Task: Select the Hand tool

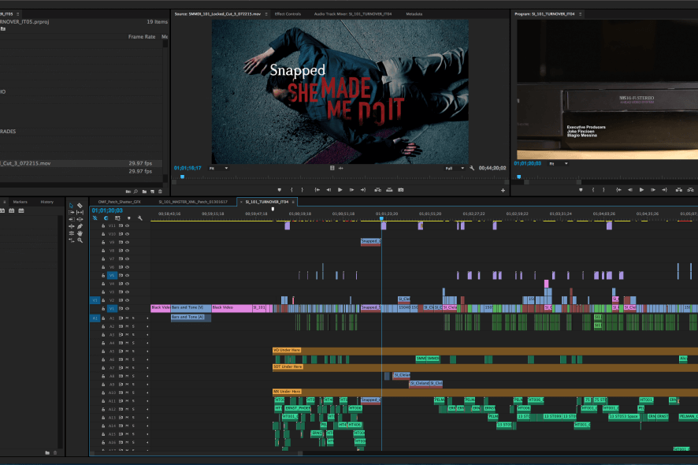Action: pos(80,233)
